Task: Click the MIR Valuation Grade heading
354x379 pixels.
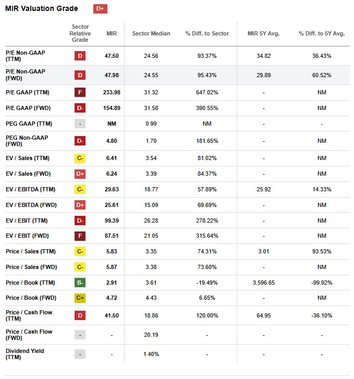Action: click(x=42, y=9)
